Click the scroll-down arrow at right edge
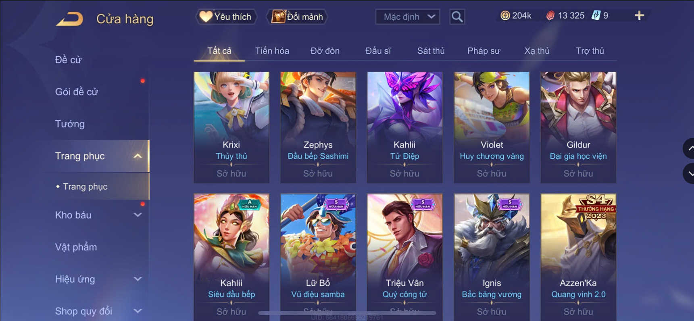The width and height of the screenshot is (694, 321). [x=689, y=174]
